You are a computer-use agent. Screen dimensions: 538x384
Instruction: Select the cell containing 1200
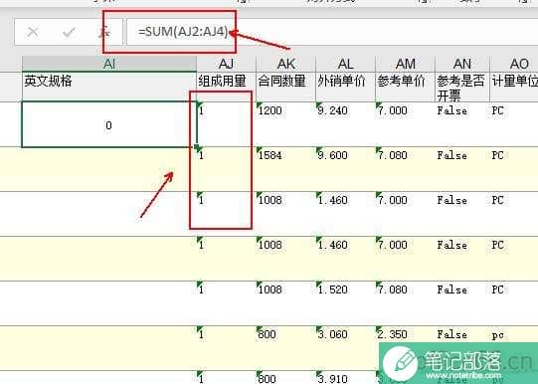coord(285,124)
